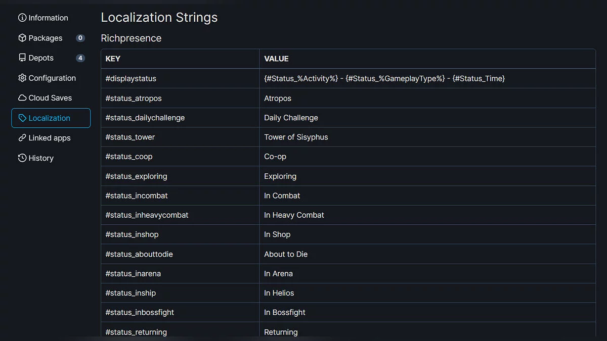
Task: Click the VALUE column header
Action: point(276,59)
